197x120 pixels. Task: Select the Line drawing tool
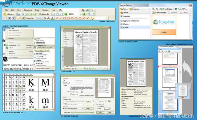click(x=61, y=18)
